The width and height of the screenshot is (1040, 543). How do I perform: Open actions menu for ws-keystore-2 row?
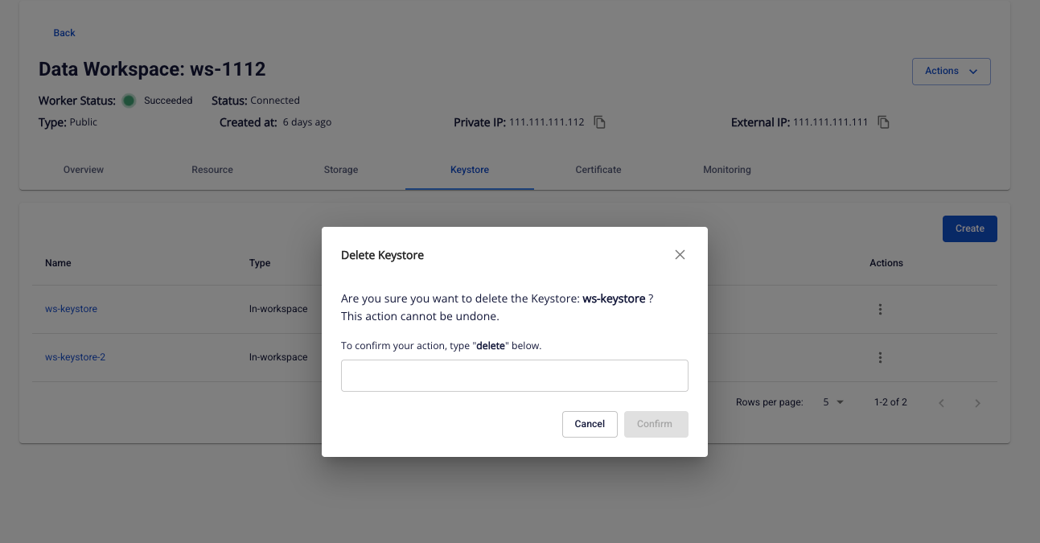(880, 357)
